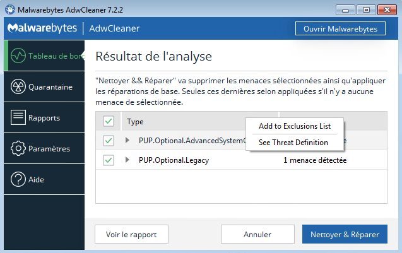Click the Quarantaine radiation icon
The height and width of the screenshot is (253, 402).
pos(18,87)
